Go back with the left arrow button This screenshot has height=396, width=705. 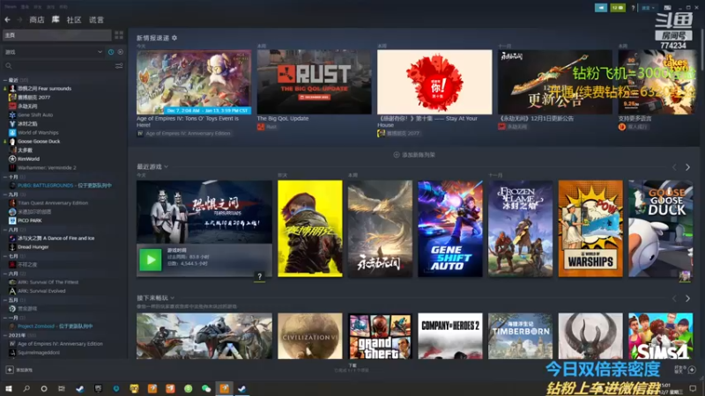point(8,19)
